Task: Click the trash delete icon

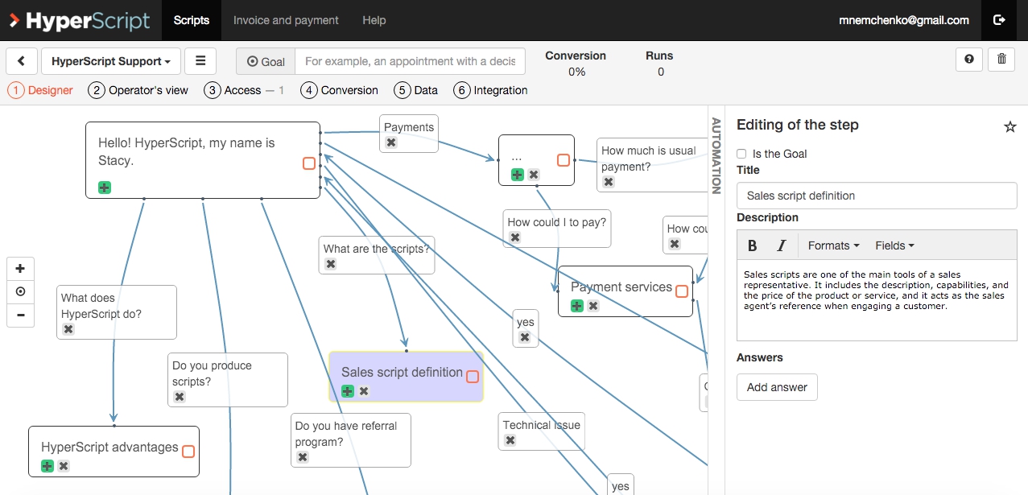Action: [x=1001, y=60]
